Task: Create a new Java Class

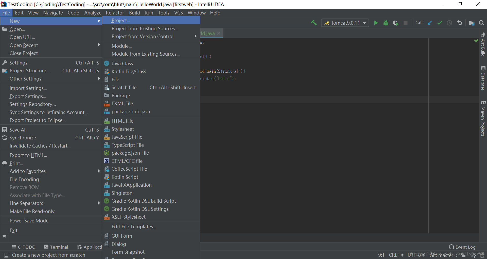Action: coord(151,63)
